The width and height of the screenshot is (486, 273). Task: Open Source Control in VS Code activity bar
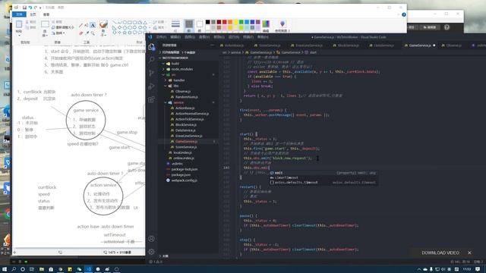pos(152,73)
